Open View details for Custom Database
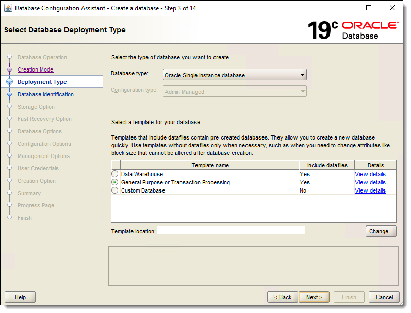Viewport: 411px width, 313px height. (x=370, y=190)
